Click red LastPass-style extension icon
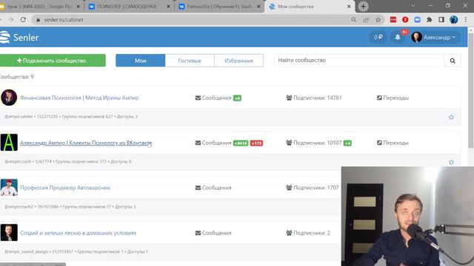474x266 pixels. coord(393,20)
